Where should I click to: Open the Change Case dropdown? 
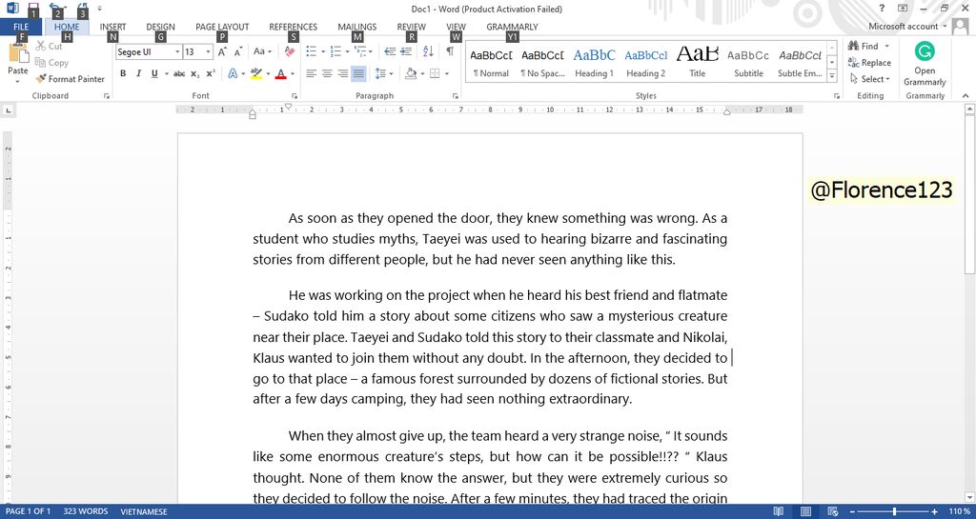click(x=262, y=52)
